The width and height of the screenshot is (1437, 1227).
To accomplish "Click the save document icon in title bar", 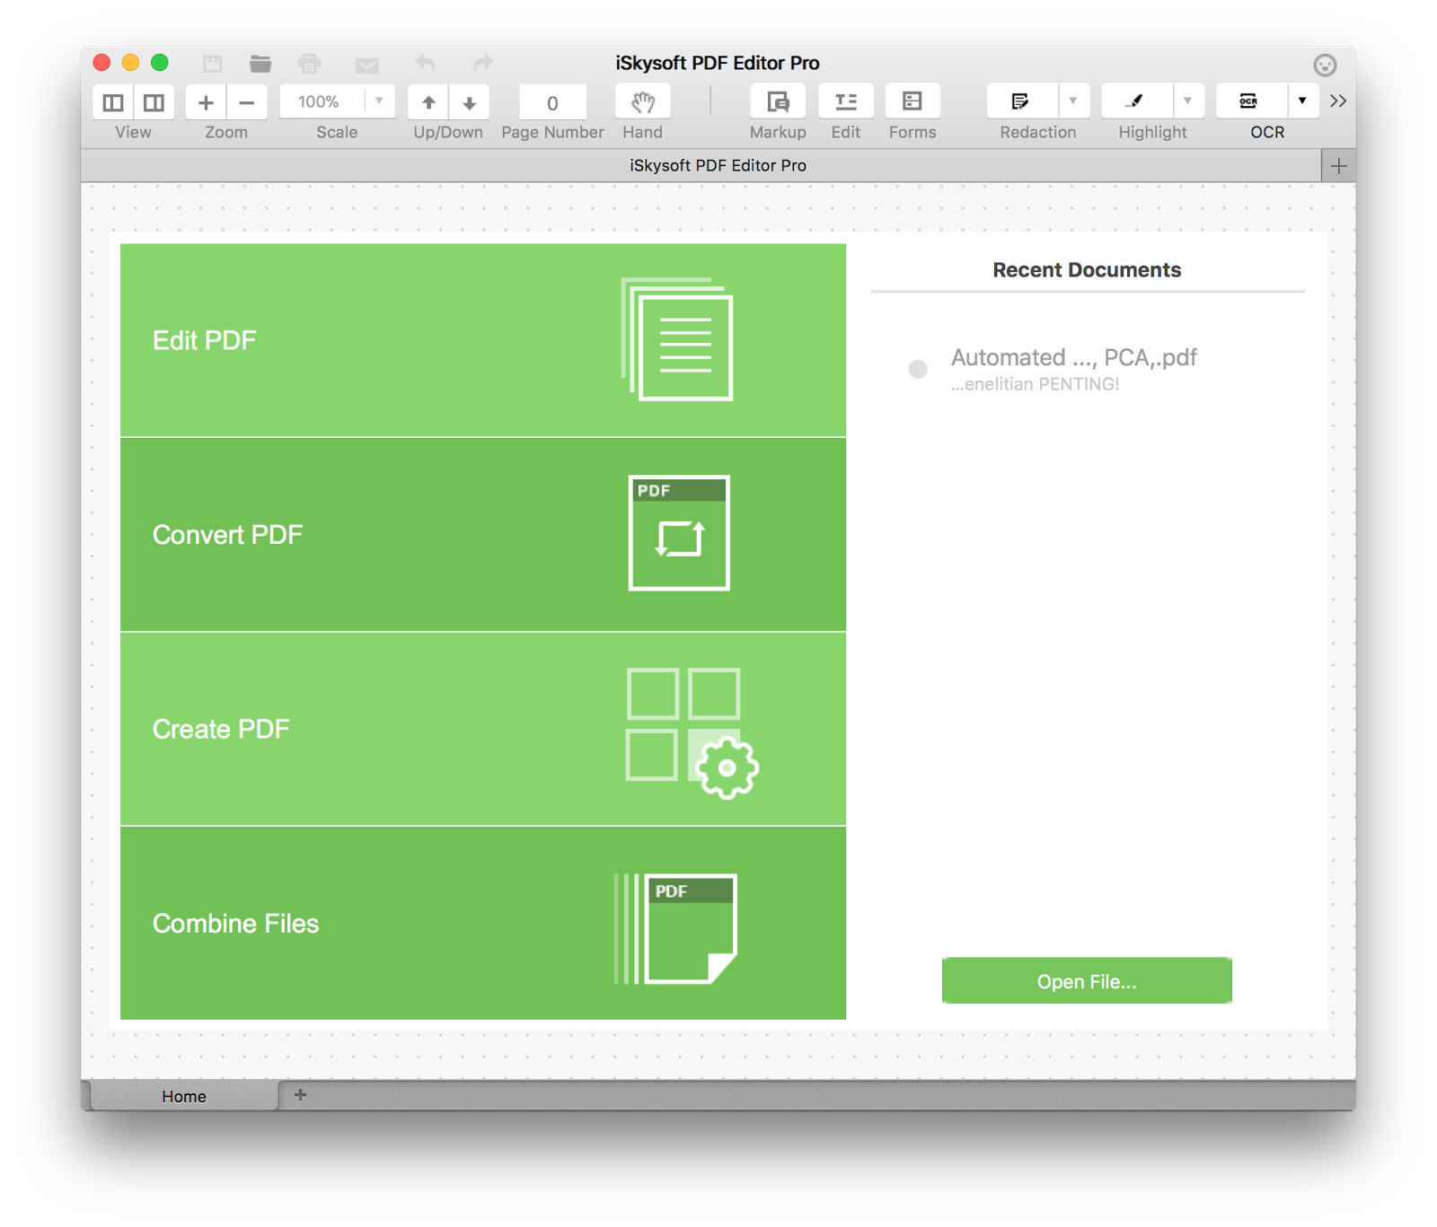I will [x=212, y=63].
